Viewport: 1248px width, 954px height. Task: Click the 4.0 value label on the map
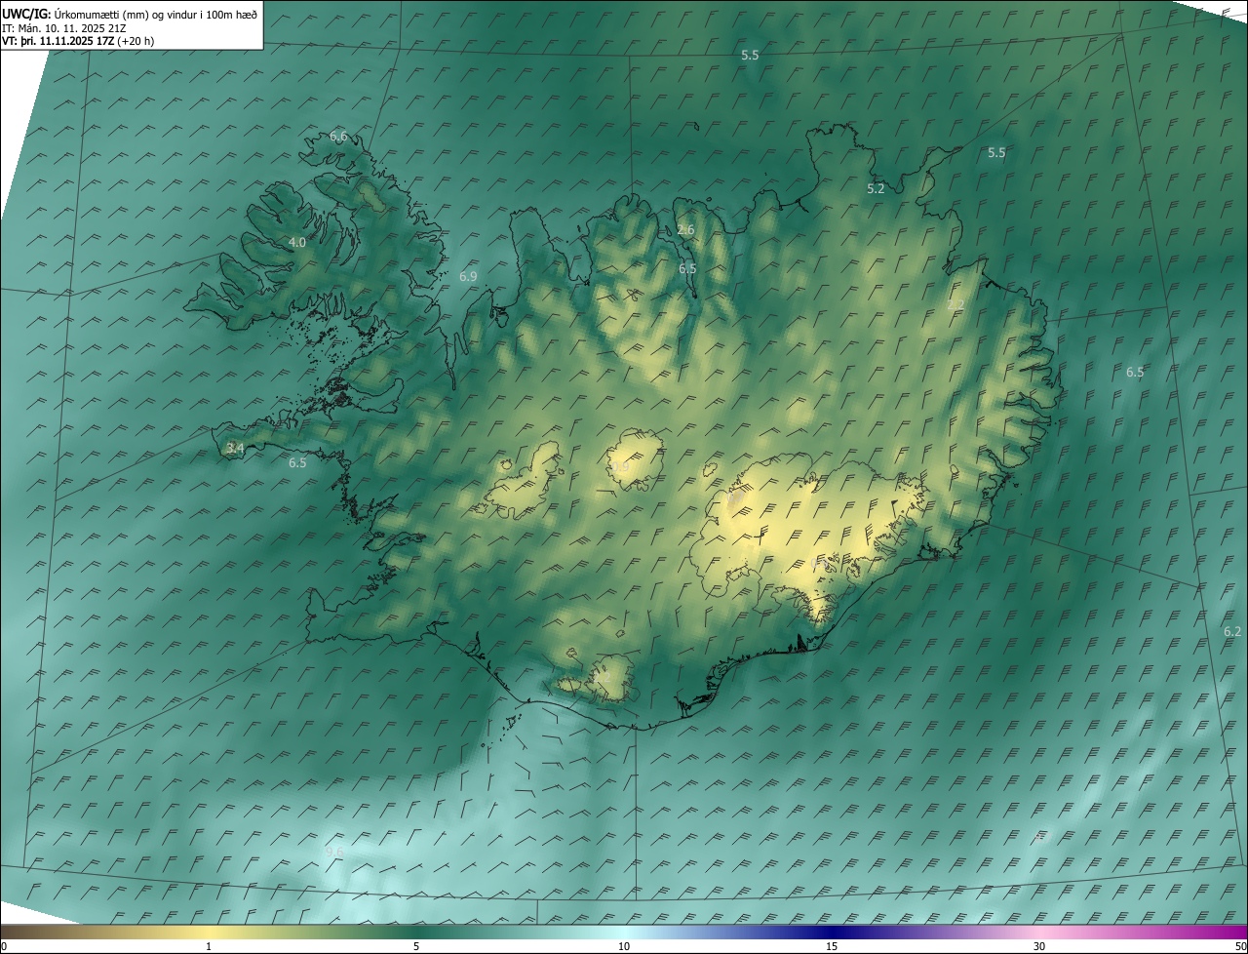[297, 242]
